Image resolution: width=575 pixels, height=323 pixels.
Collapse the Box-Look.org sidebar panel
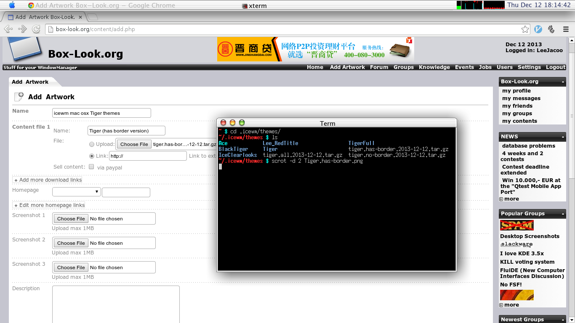(x=563, y=82)
